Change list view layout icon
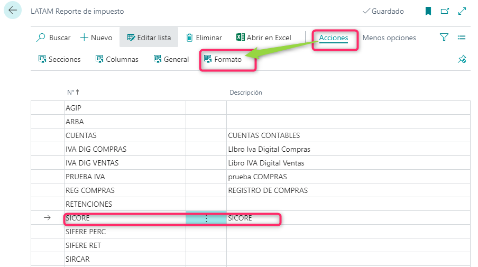478x267 pixels. coord(462,38)
